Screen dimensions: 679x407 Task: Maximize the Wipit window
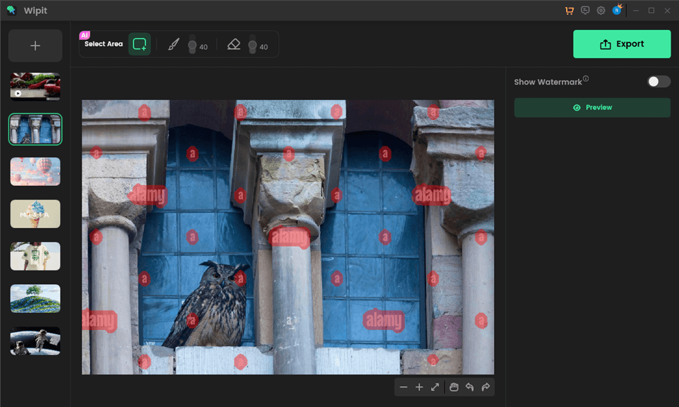click(651, 10)
